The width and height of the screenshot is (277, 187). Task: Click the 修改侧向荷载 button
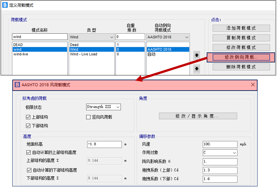pyautogui.click(x=241, y=57)
